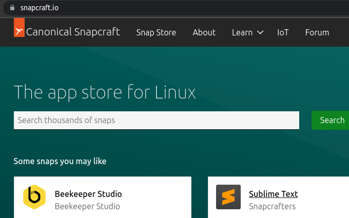The width and height of the screenshot is (349, 218).
Task: Click 'The app store for Linux' headline
Action: [x=105, y=92]
